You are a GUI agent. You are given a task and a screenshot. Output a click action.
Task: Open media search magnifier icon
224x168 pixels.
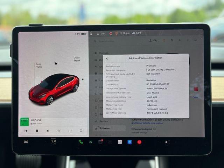pyautogui.click(x=81, y=131)
